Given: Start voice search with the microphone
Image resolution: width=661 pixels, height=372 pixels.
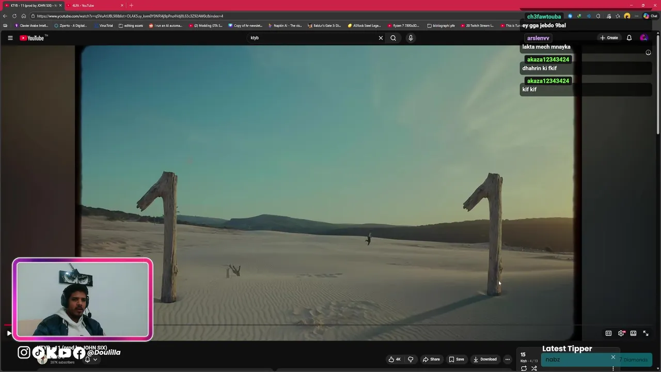Looking at the screenshot, I should click(x=411, y=38).
